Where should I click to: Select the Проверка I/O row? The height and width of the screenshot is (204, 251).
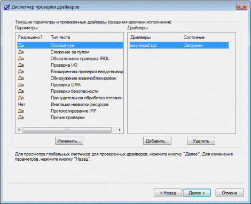(x=70, y=65)
